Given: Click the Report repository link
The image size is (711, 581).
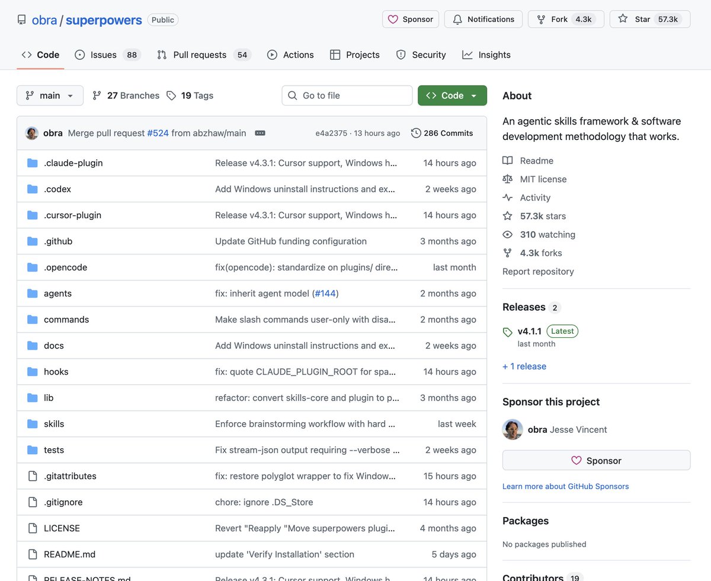Looking at the screenshot, I should [x=538, y=272].
